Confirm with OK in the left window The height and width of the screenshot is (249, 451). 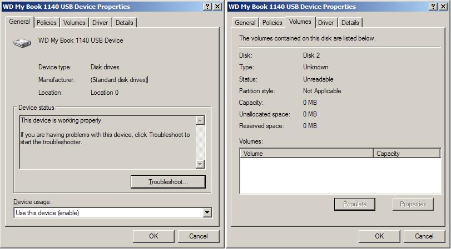click(x=153, y=236)
